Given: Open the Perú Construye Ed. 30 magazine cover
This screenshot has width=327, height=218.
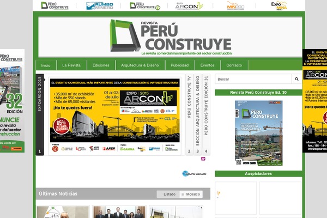Looking at the screenshot, I should pyautogui.click(x=258, y=133).
